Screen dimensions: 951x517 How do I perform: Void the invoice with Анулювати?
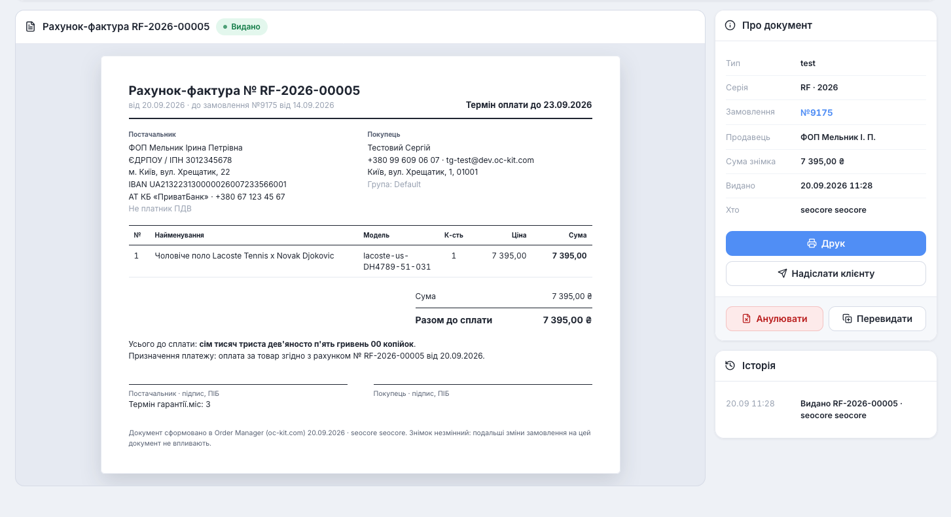point(774,319)
